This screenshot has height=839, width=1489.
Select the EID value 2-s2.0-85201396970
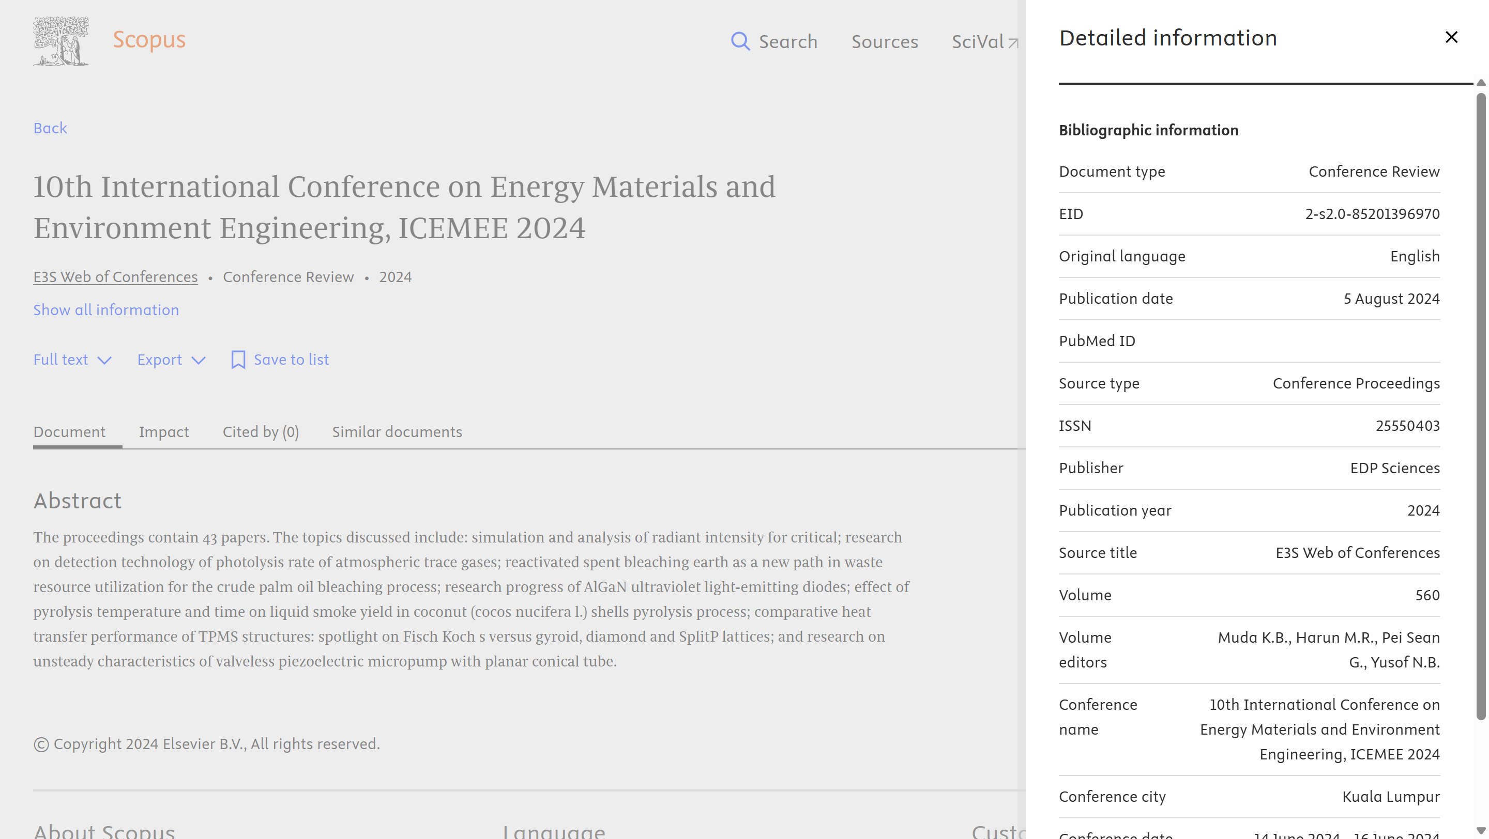point(1372,214)
